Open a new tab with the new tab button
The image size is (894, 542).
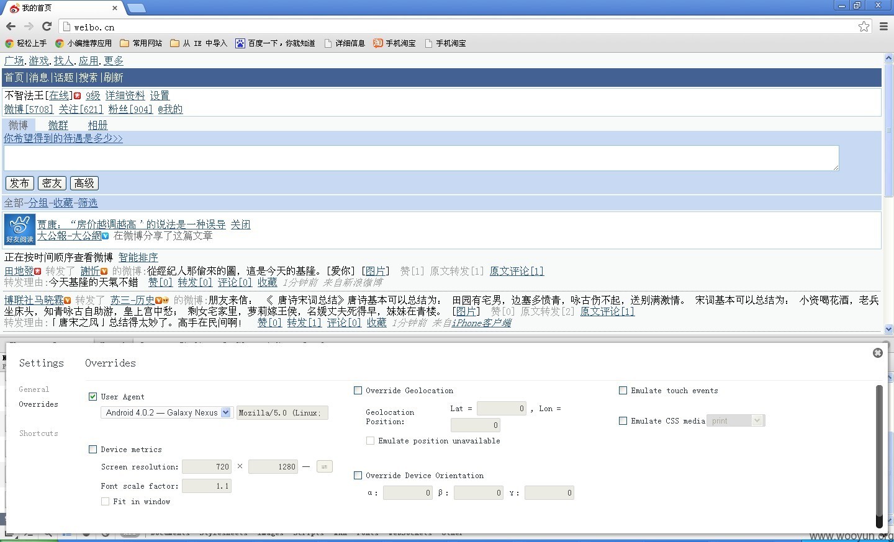(136, 8)
